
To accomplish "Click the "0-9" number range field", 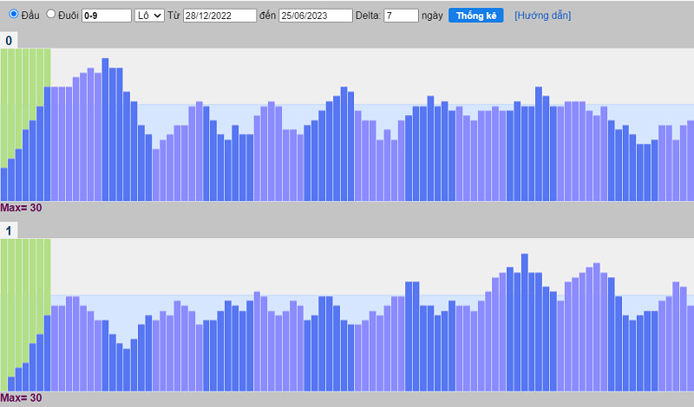I will point(106,16).
